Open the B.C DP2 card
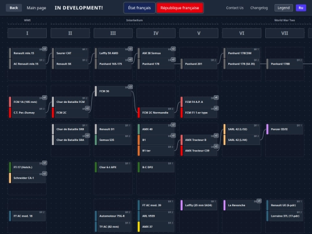This screenshot has height=234, width=312. [156, 167]
